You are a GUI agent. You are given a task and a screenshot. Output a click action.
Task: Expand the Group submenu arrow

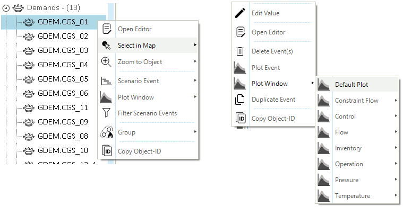(x=195, y=131)
